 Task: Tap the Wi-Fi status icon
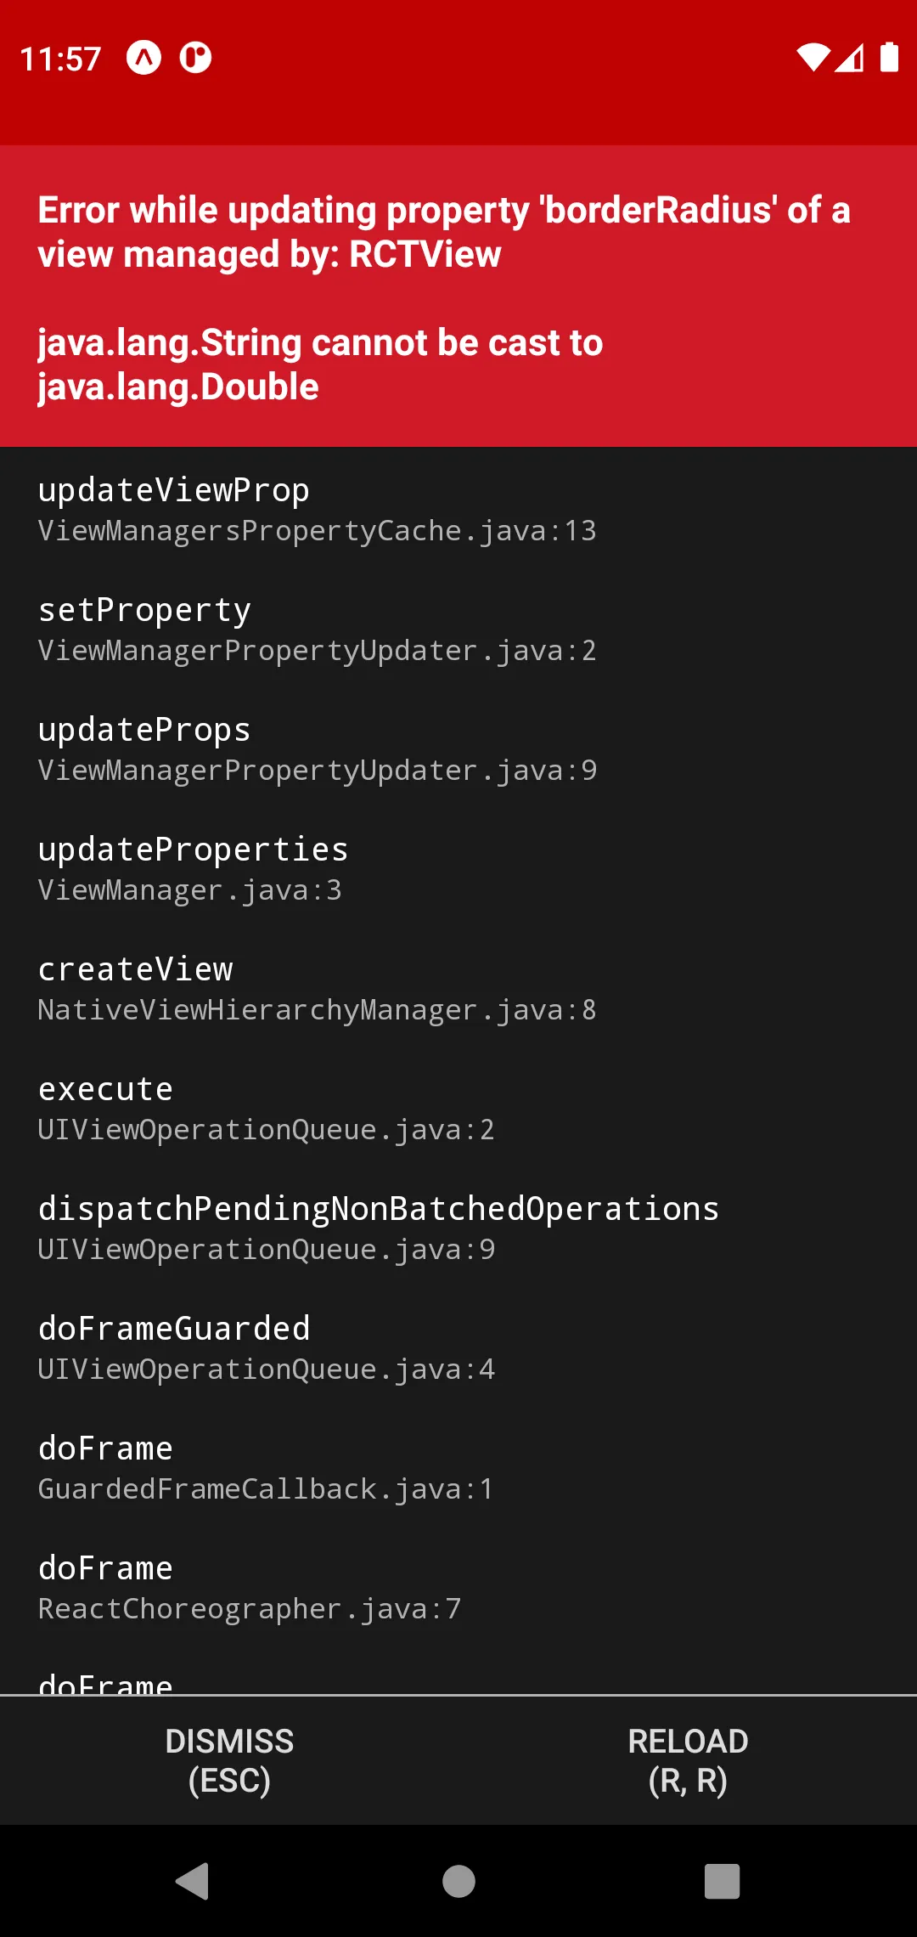(x=813, y=57)
